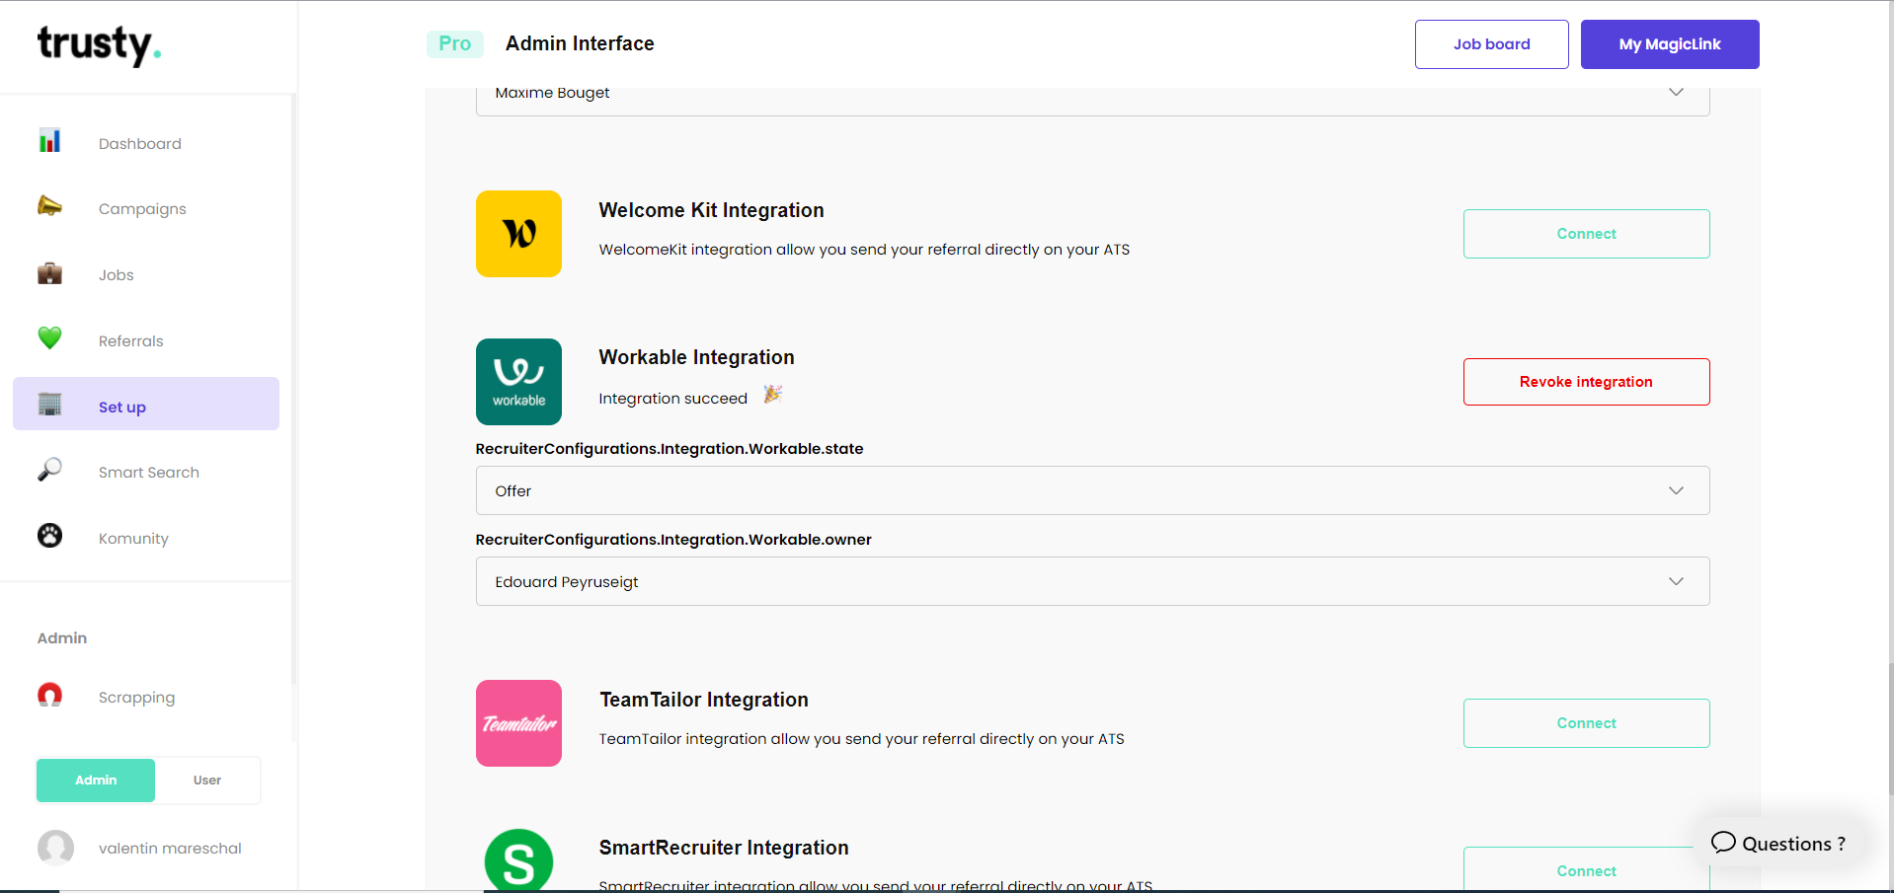Open Komunity via the pawprint icon
1894x893 pixels.
pos(49,536)
